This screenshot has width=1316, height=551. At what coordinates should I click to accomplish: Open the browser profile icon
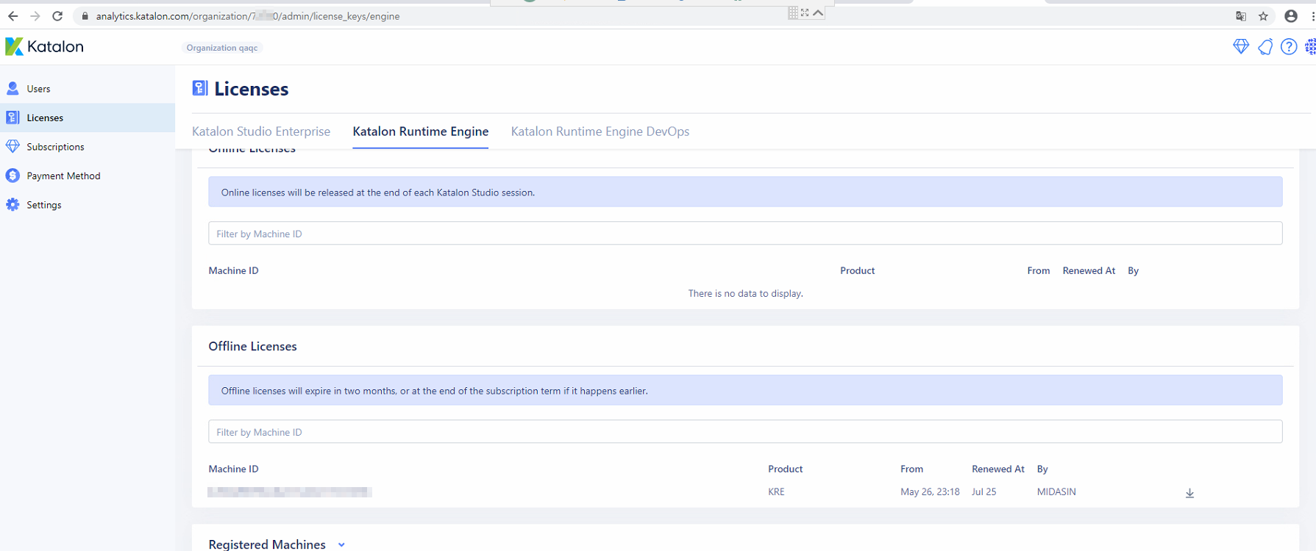pyautogui.click(x=1291, y=16)
